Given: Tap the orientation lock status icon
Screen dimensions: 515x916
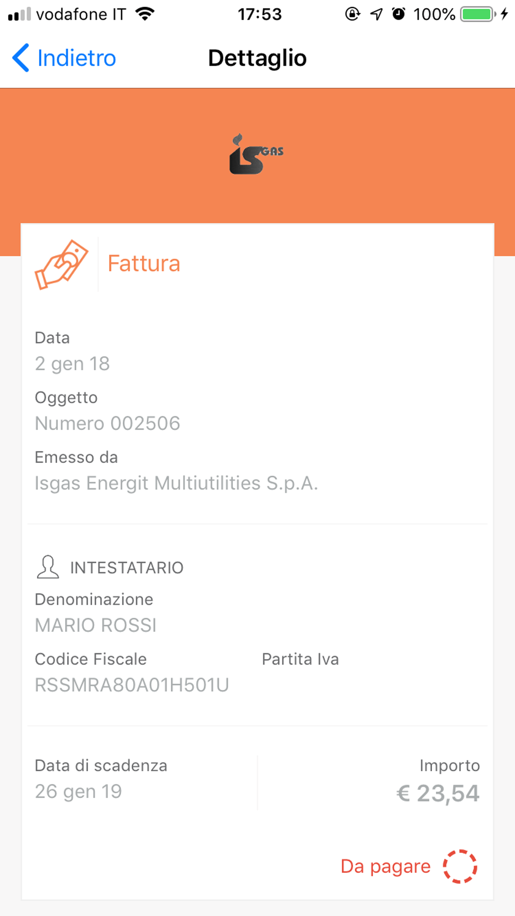Looking at the screenshot, I should click(x=352, y=15).
